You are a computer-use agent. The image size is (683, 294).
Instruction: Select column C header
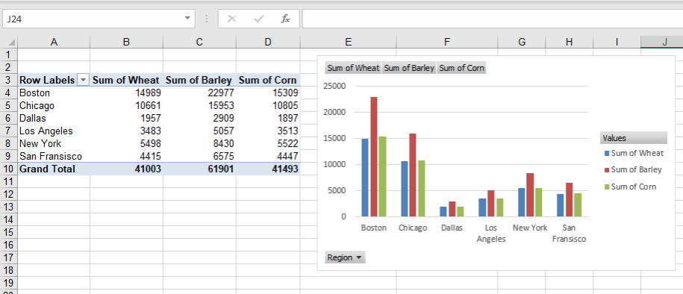199,42
